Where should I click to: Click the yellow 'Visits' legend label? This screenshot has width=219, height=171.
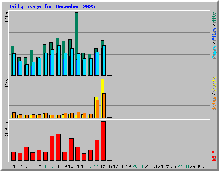coord(214,84)
